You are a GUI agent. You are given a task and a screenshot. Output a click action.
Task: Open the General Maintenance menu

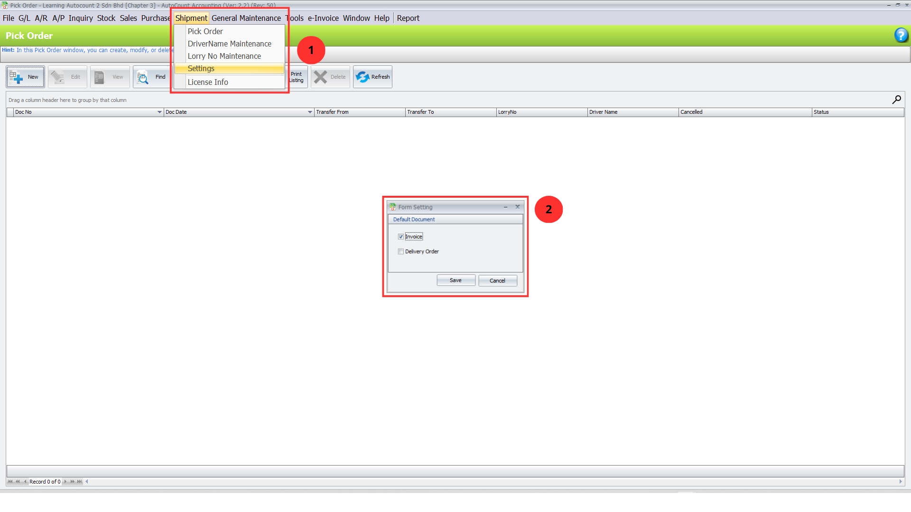pyautogui.click(x=246, y=18)
